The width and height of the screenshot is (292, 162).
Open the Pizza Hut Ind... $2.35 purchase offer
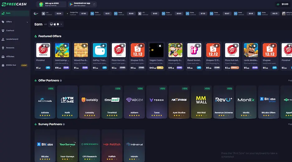(232, 56)
